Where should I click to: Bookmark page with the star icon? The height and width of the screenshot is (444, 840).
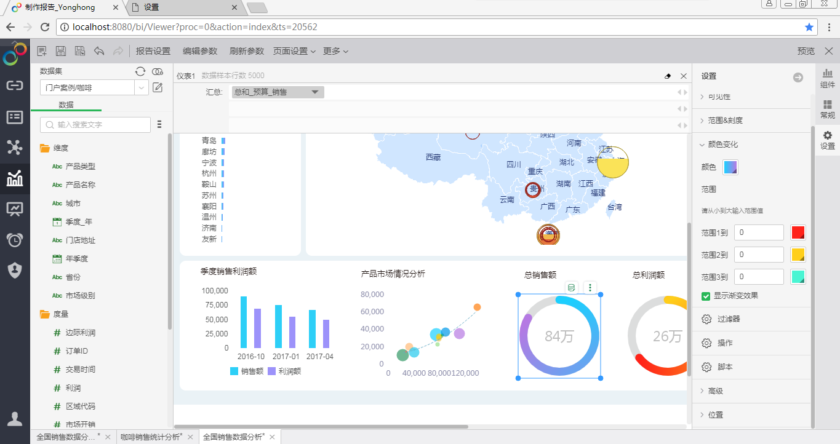click(x=809, y=27)
